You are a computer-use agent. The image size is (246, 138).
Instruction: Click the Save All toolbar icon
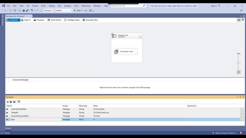click(27, 10)
